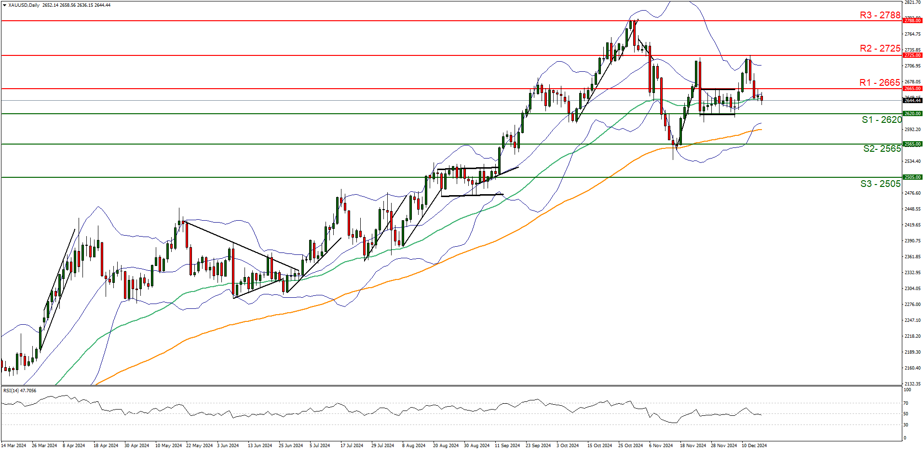Click the 28 Nov 2024 date label

pos(724,446)
